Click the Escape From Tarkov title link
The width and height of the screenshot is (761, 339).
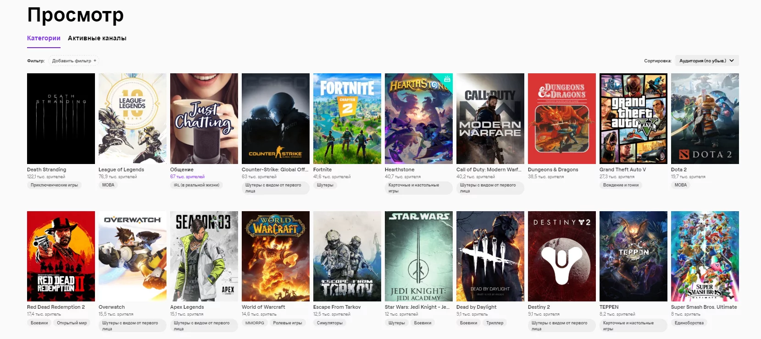pyautogui.click(x=337, y=307)
